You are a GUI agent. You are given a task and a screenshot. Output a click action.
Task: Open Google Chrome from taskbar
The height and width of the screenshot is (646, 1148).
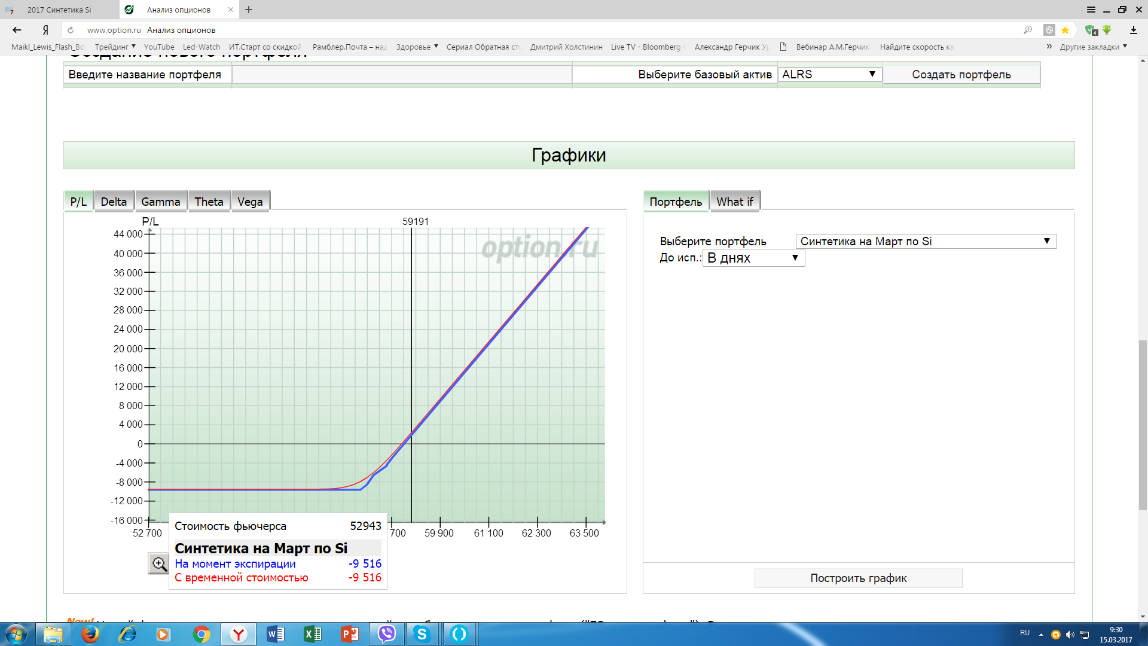tap(201, 634)
